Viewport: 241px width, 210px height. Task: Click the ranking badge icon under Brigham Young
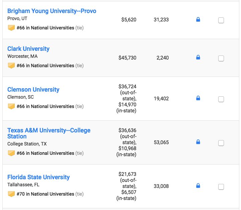click(x=11, y=28)
